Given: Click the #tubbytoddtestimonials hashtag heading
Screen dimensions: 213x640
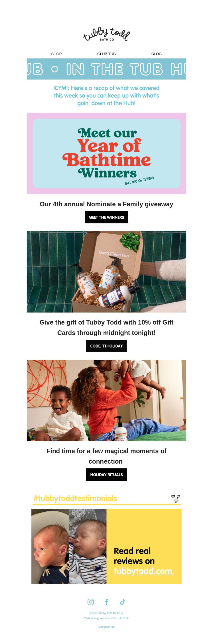Looking at the screenshot, I should [75, 498].
